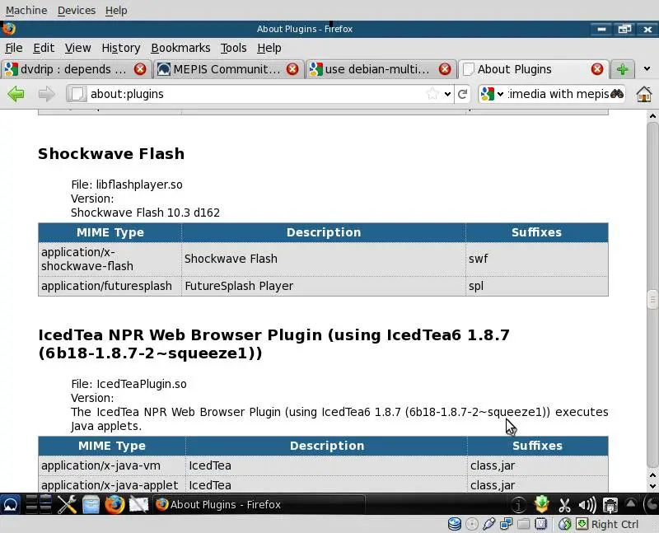Open the Firefox Help menu

269,48
